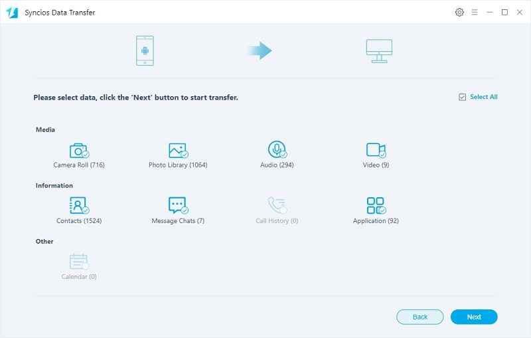Go back with the Back button
Screen dimensions: 531x338
click(x=420, y=317)
